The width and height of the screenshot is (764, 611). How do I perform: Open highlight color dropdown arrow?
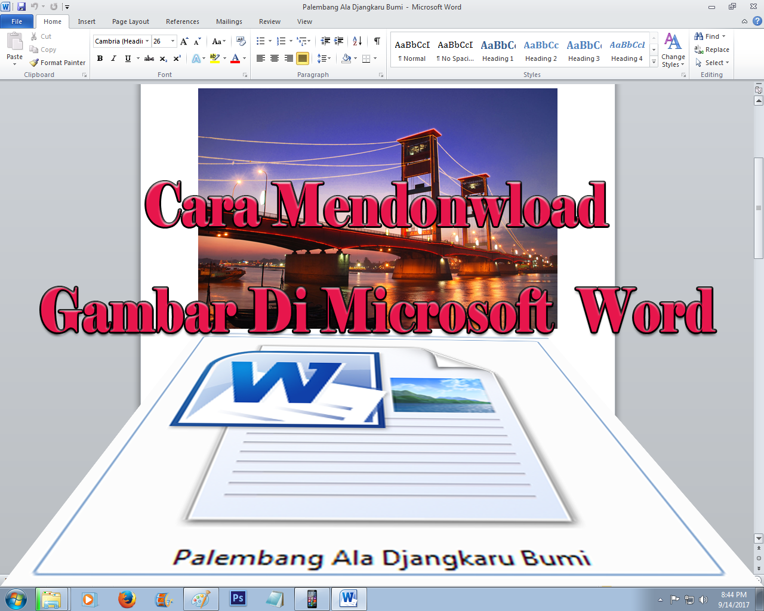click(224, 58)
